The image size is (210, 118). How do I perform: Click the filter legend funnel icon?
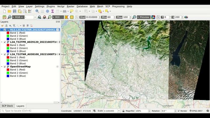pos(14,26)
